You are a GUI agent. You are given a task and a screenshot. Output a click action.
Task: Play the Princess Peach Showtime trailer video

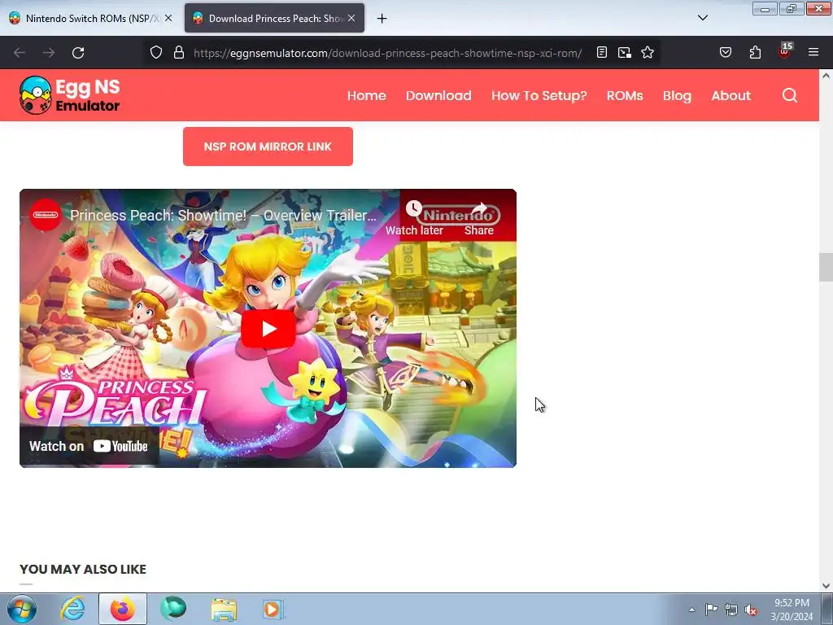click(x=268, y=329)
